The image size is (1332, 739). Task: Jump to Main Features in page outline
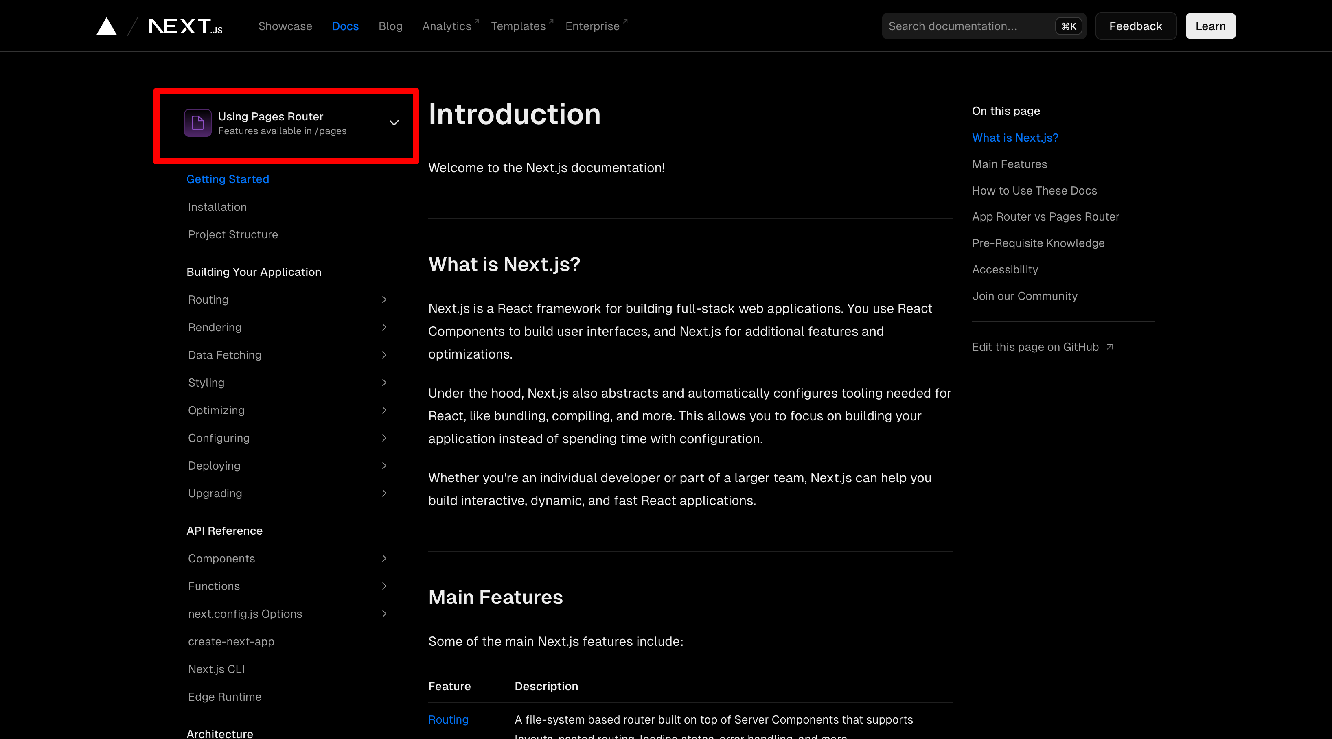tap(1009, 164)
